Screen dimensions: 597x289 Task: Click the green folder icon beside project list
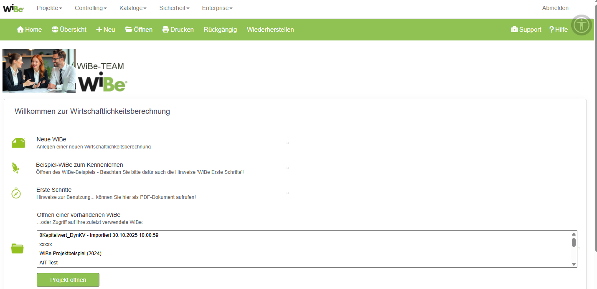click(17, 249)
